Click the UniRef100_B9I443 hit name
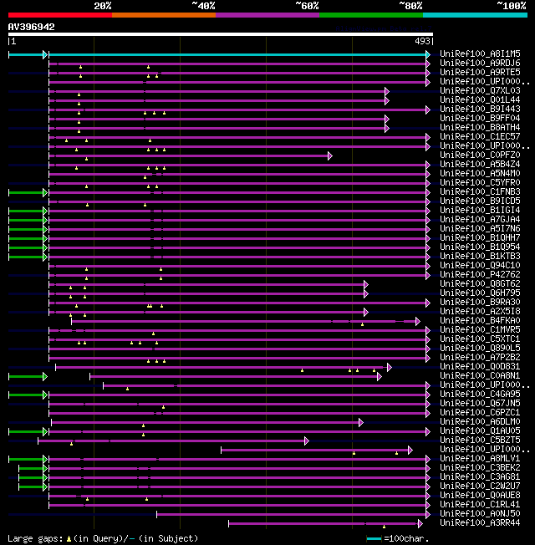The image size is (535, 545). (x=480, y=110)
